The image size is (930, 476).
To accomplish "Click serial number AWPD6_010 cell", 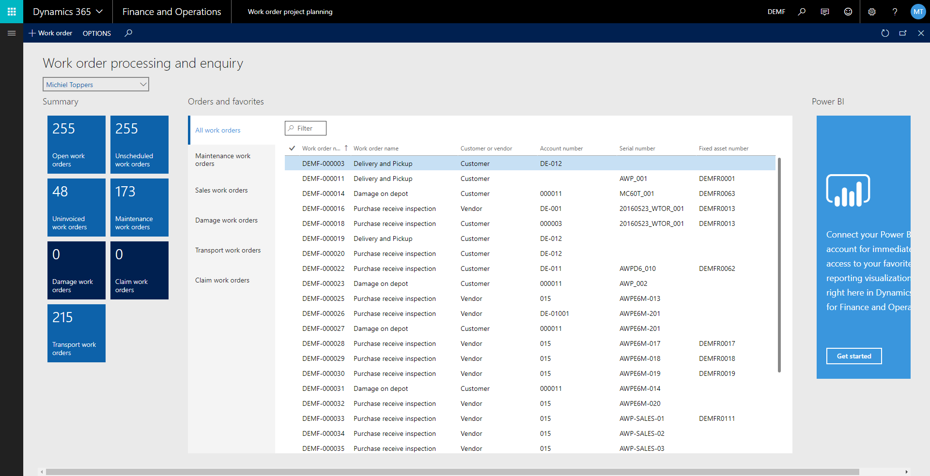I will (637, 268).
